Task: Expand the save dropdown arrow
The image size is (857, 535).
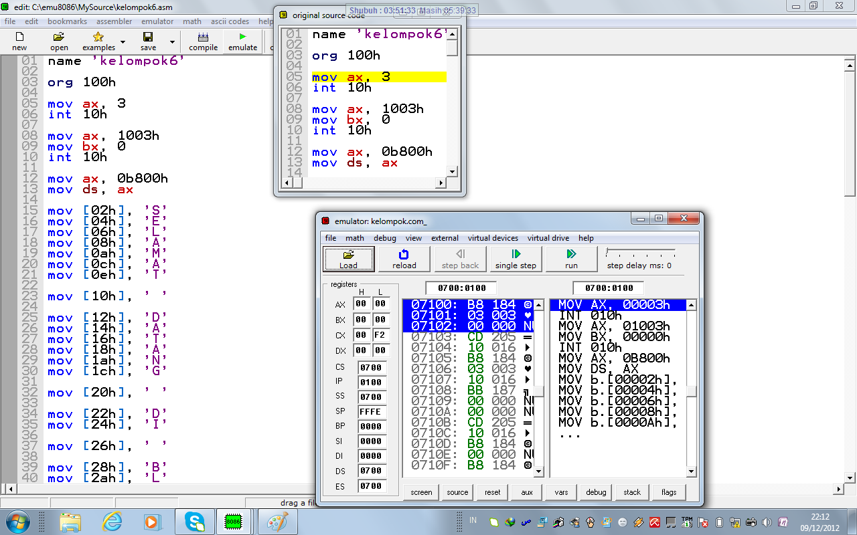Action: [172, 42]
